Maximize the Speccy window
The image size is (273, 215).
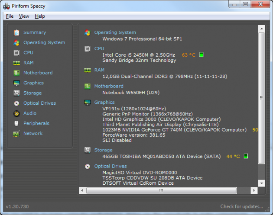pos(245,4)
